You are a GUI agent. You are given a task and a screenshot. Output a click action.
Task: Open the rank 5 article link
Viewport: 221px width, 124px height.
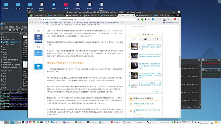pos(150,84)
